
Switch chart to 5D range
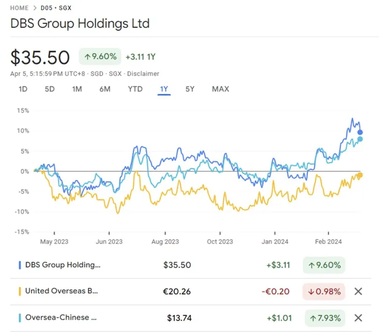click(x=50, y=89)
